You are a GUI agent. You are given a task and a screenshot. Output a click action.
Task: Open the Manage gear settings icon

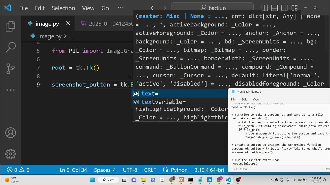click(11, 154)
